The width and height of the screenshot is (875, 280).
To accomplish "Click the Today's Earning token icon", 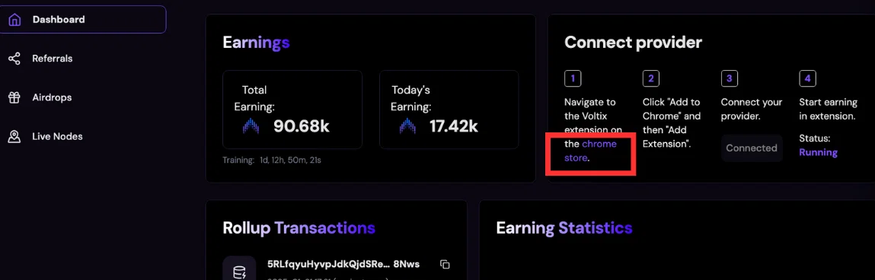I will (x=408, y=126).
